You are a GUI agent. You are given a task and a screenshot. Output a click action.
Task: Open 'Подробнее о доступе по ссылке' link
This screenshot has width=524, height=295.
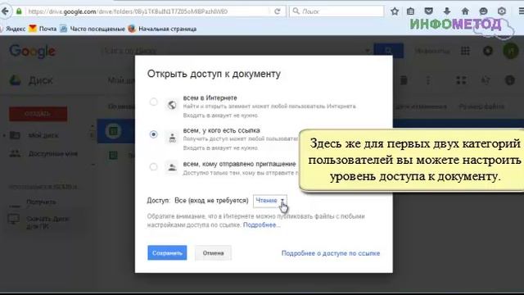point(331,253)
